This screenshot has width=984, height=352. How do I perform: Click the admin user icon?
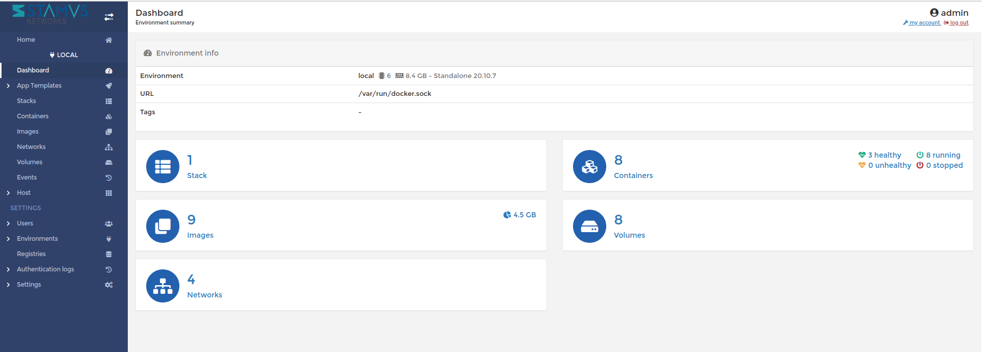tap(934, 13)
